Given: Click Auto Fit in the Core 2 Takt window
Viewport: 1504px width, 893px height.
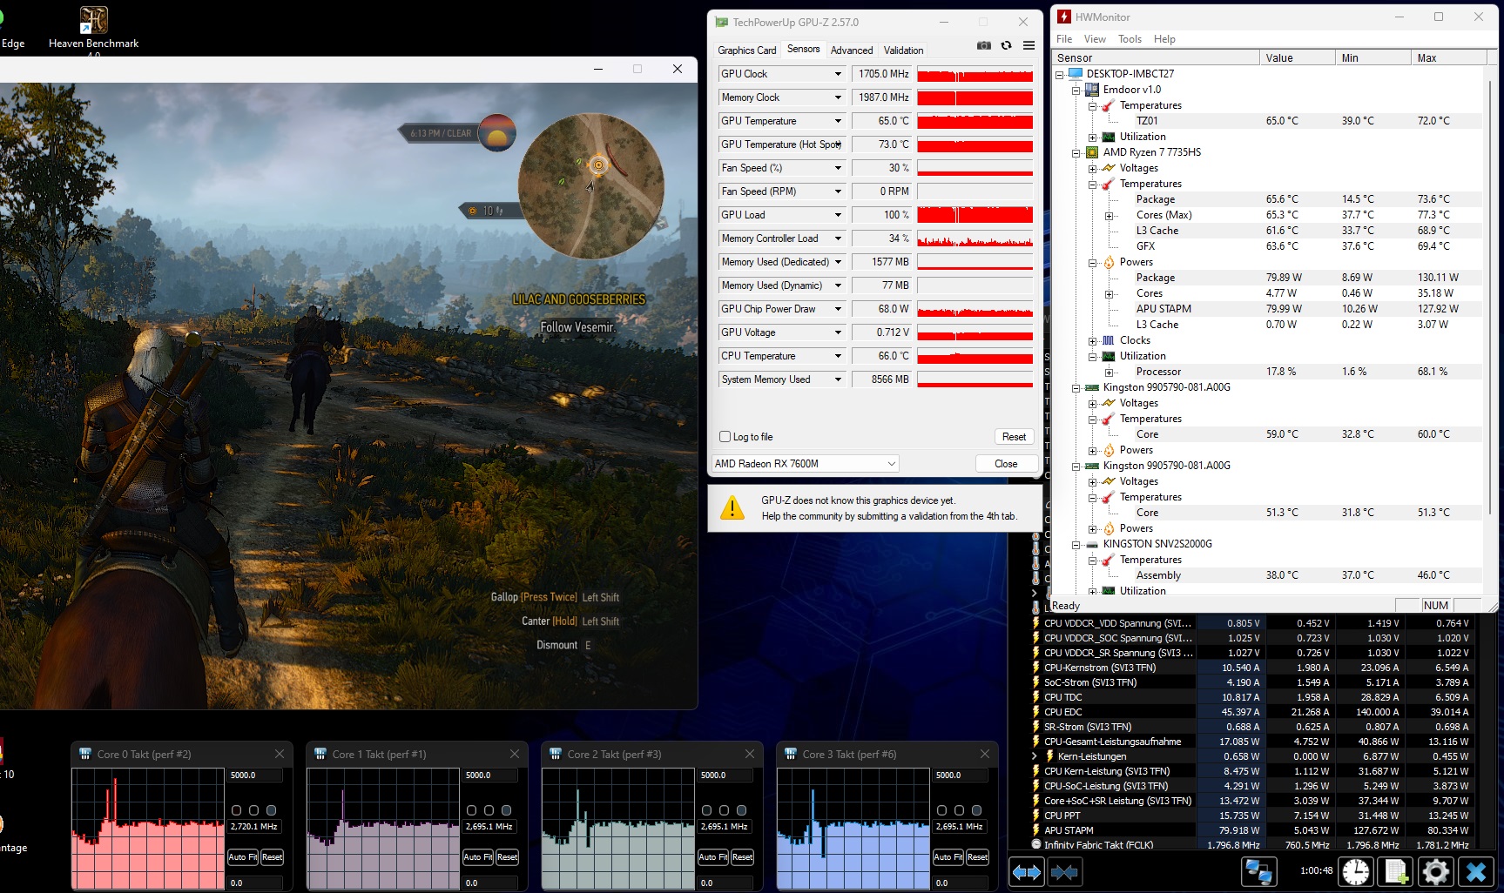Looking at the screenshot, I should [712, 857].
